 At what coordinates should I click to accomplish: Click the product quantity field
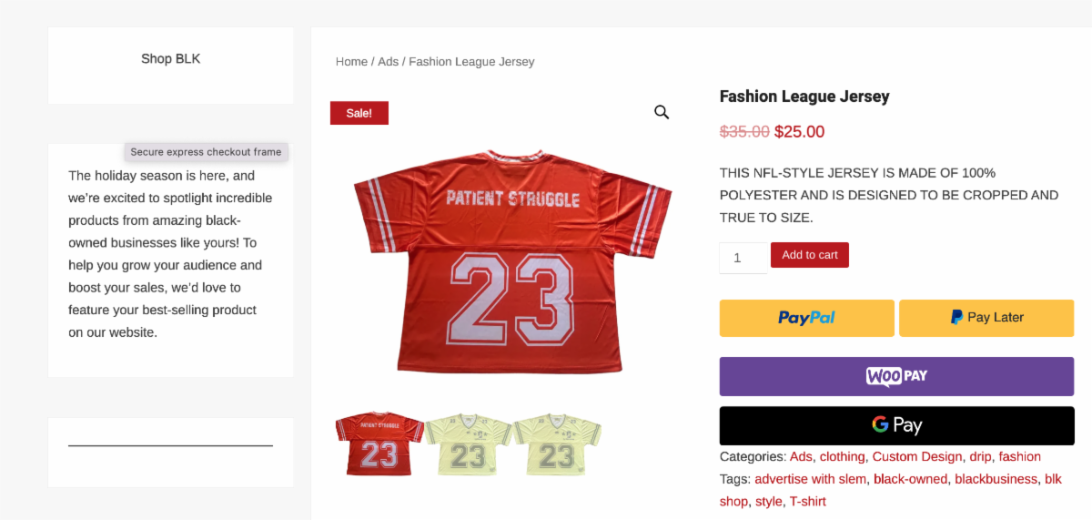pos(743,258)
